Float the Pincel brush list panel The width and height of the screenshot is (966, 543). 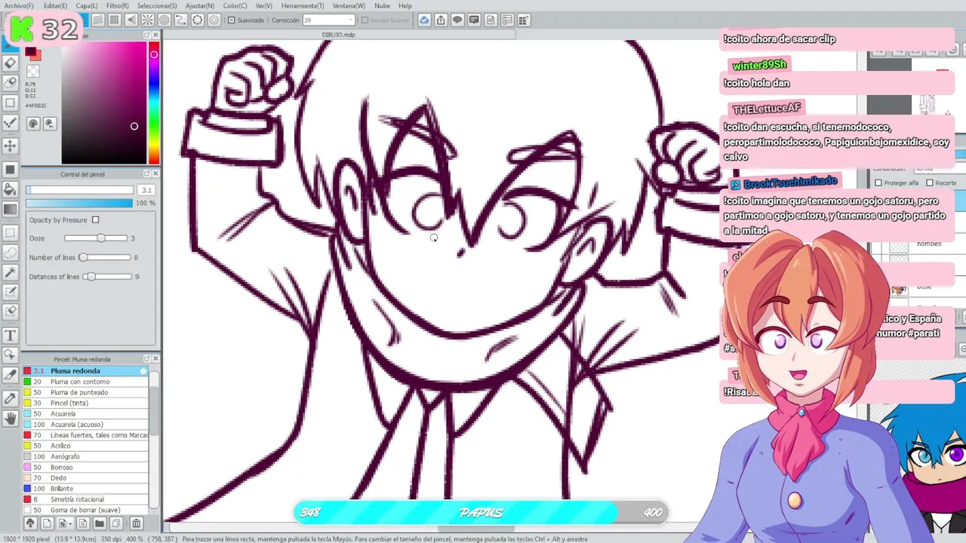click(x=147, y=359)
